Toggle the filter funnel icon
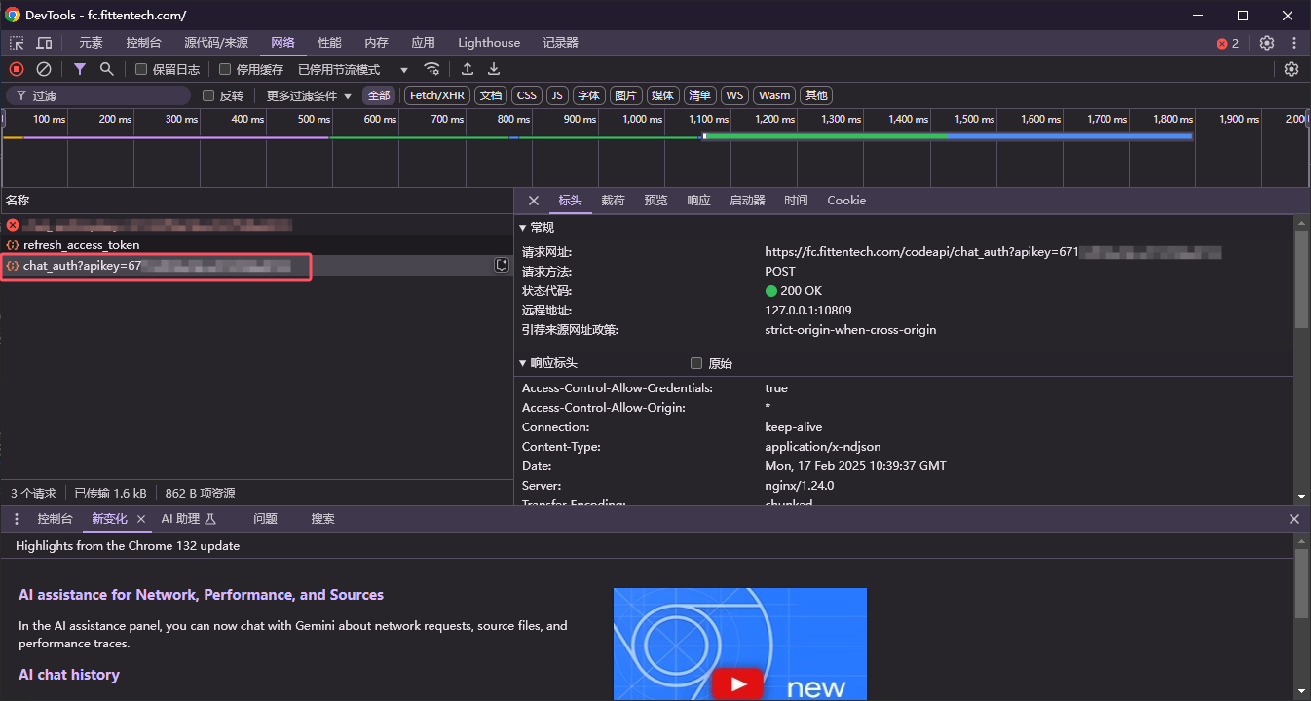The image size is (1311, 701). tap(80, 69)
